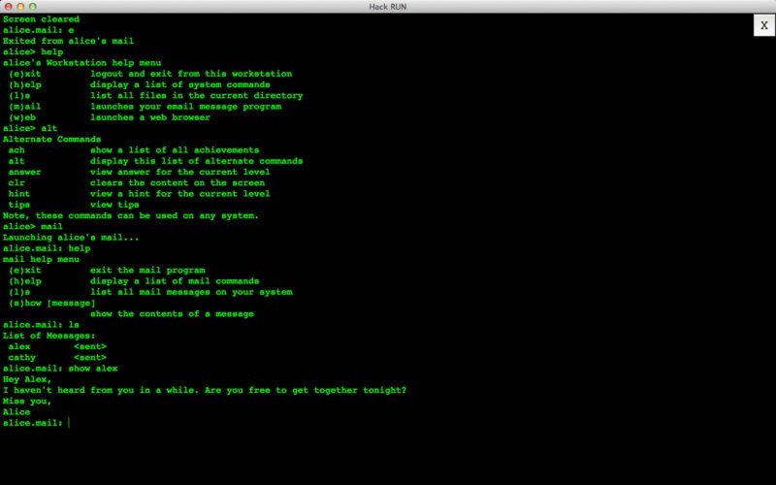The image size is (776, 485).
Task: Click the ach achievements command entry
Action: pos(16,150)
